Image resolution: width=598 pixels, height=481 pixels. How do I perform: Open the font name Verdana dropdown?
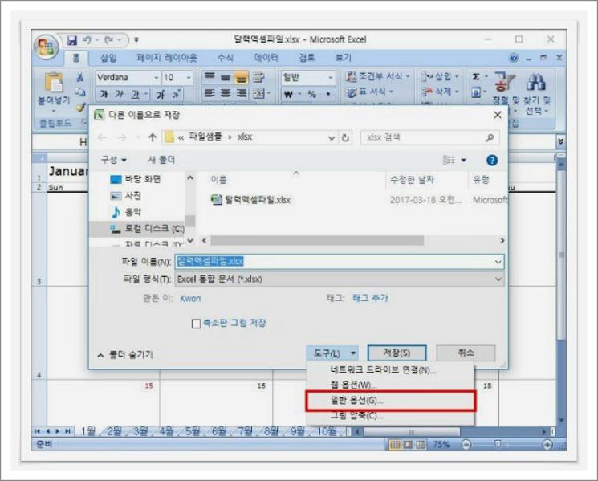coord(156,78)
